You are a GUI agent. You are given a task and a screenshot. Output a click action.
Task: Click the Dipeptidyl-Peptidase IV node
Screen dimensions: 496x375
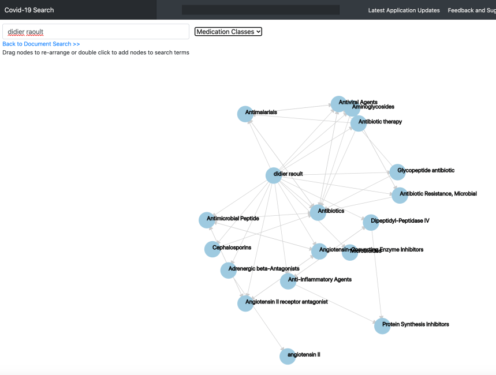click(x=371, y=222)
